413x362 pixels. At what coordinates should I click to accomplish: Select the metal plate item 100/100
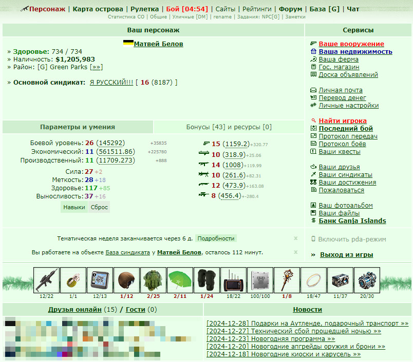point(260,280)
